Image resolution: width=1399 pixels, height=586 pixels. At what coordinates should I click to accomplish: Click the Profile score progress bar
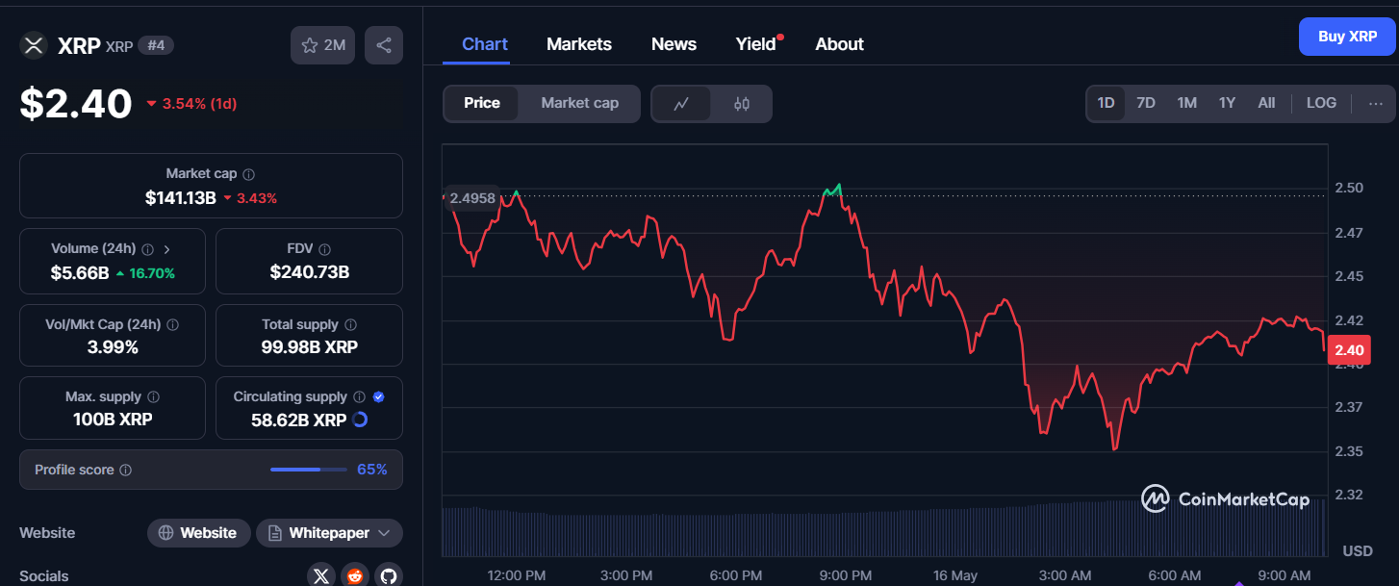[309, 470]
